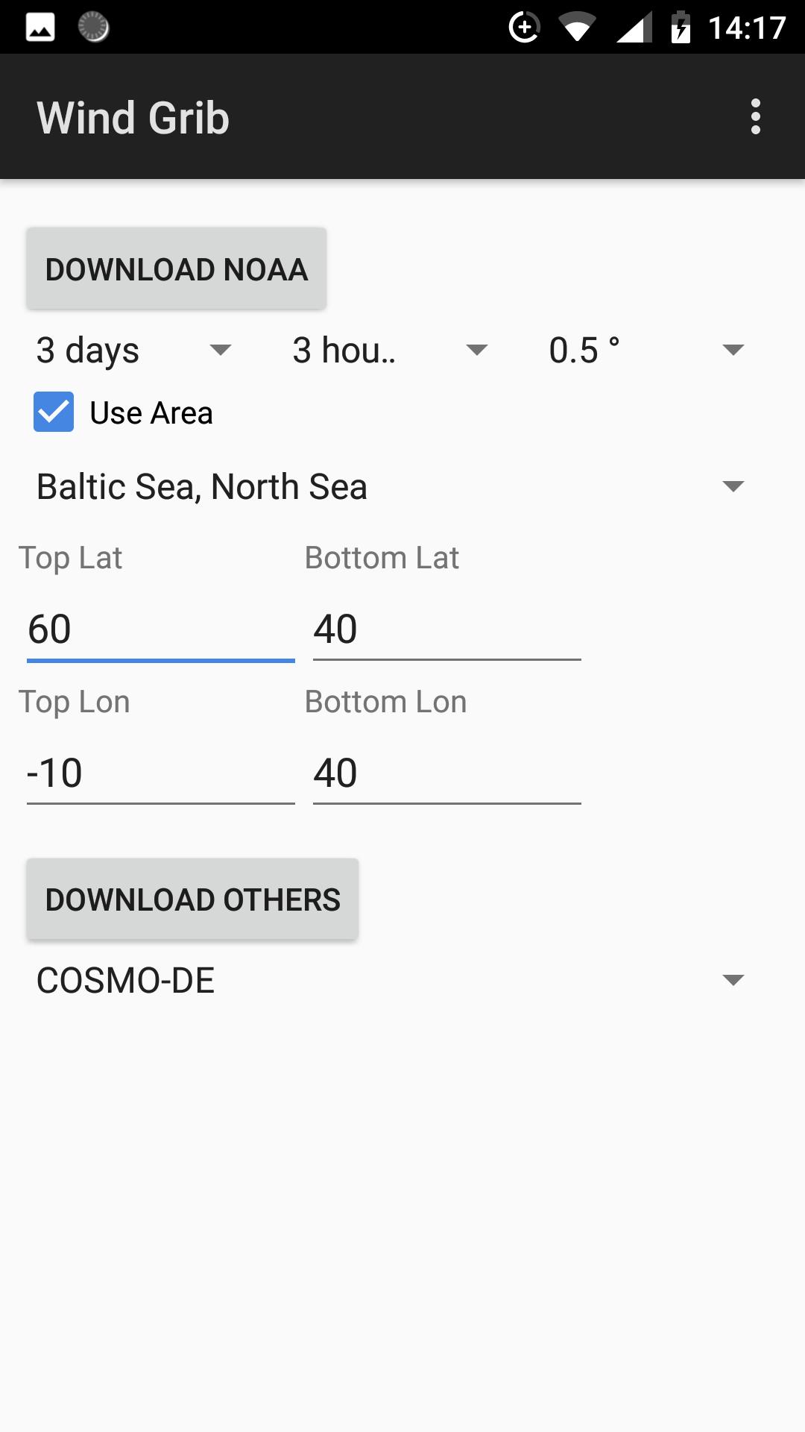
Task: Focus the Top Lon field showing -10
Action: click(161, 773)
